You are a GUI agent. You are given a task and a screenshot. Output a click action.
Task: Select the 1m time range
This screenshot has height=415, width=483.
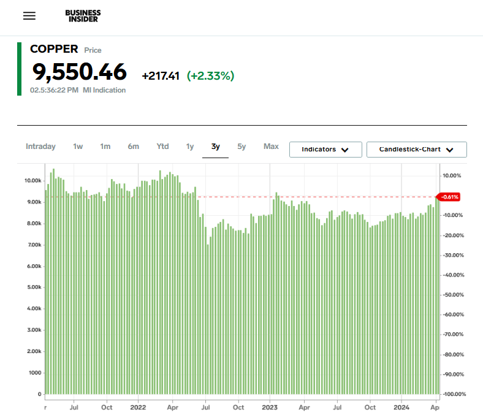105,147
